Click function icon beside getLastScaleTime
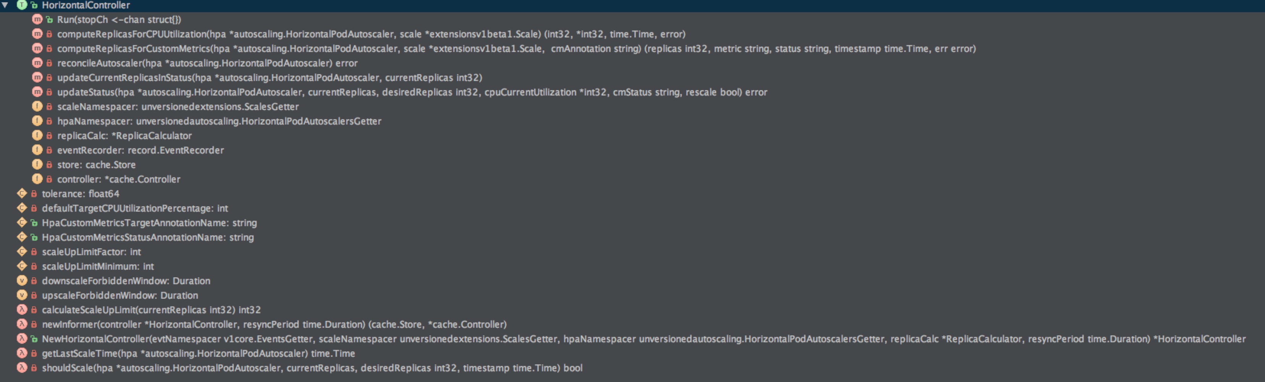Image resolution: width=1265 pixels, height=382 pixels. tap(22, 353)
